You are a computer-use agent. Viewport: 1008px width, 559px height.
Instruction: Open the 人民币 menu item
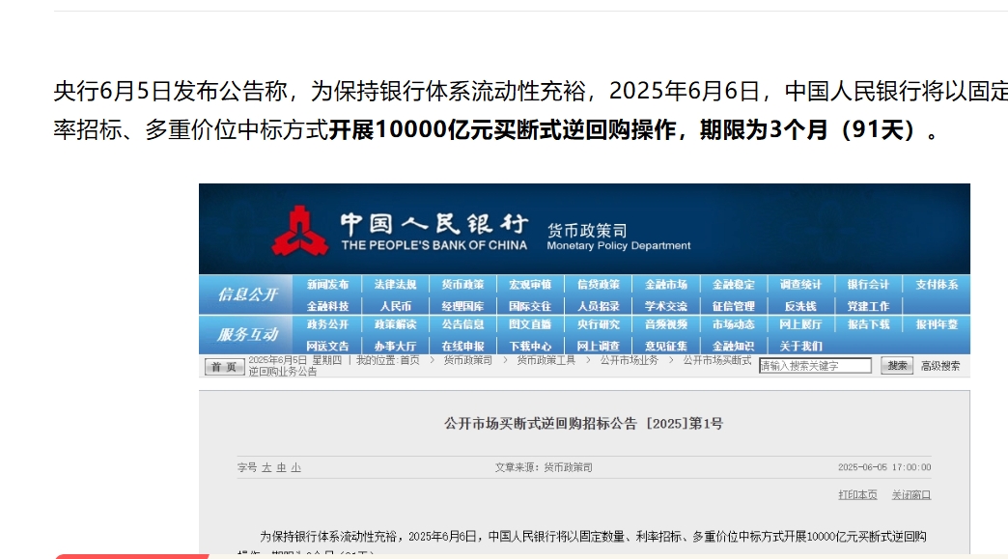coord(395,306)
